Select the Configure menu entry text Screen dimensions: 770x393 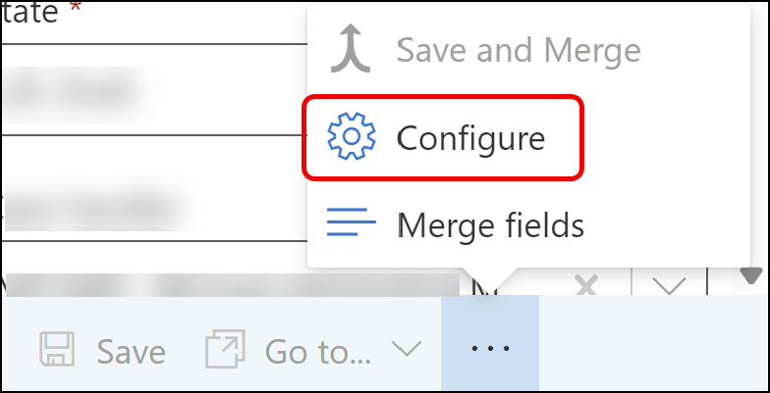click(470, 138)
